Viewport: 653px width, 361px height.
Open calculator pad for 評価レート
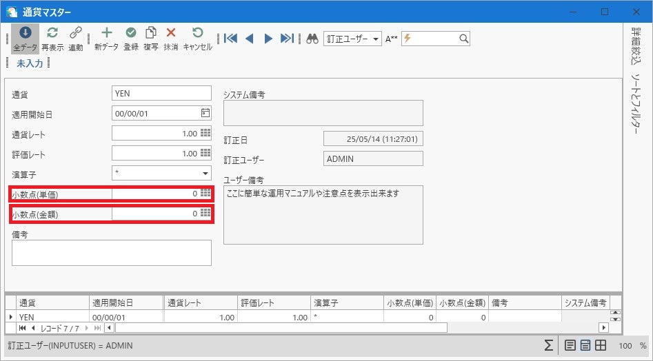point(205,153)
